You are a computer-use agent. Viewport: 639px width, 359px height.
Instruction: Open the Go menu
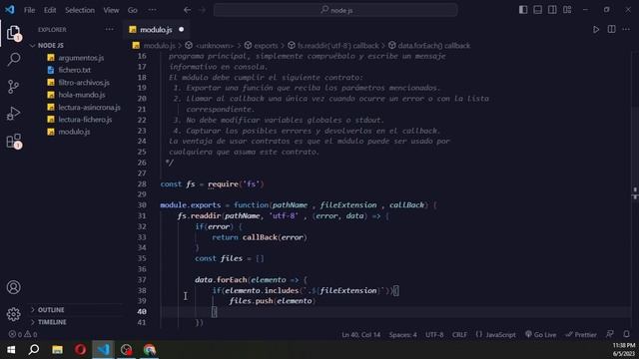point(133,10)
